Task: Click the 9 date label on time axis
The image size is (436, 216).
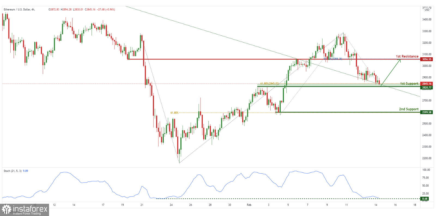Action: [327, 205]
